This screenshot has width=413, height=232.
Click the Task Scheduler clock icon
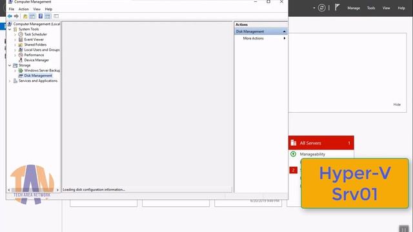click(21, 34)
